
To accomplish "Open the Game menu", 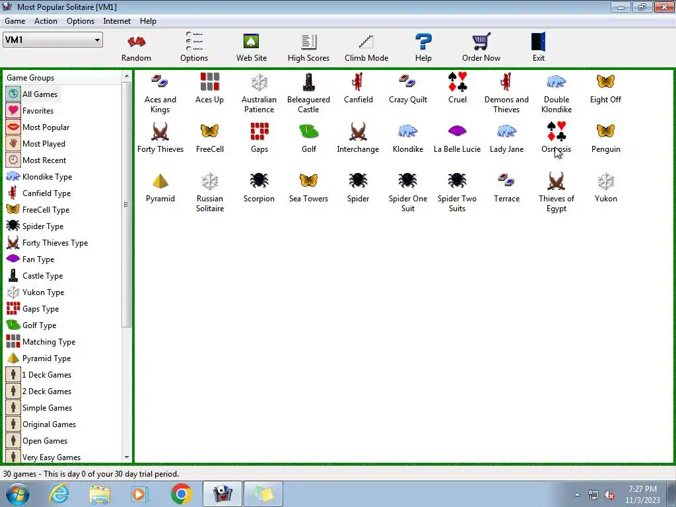I will pos(15,21).
